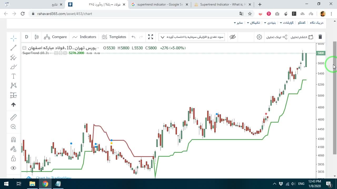Click the zoom in magnifier tool
The height and width of the screenshot is (189, 337).
(13, 127)
